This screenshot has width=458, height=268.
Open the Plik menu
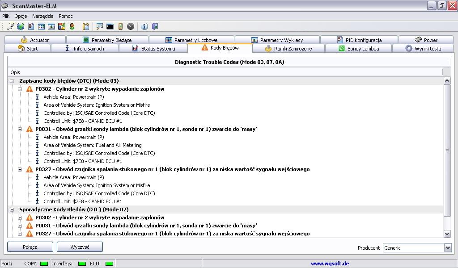[x=6, y=16]
